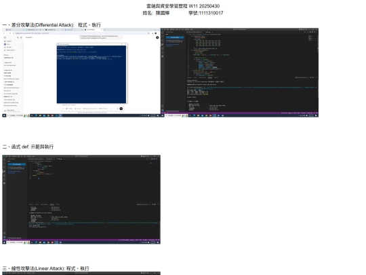Open Extensions icon in Differential Attack VS Code
366x275 pixels.
tap(163, 48)
